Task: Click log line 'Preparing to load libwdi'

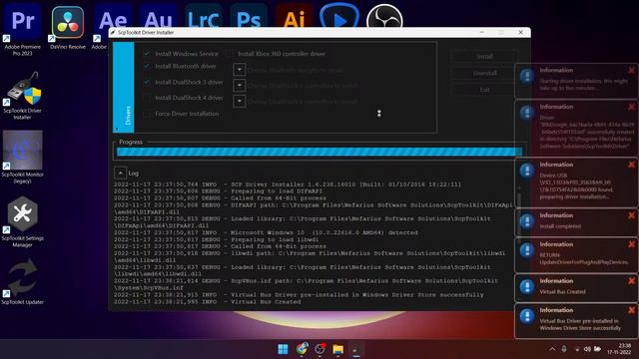Action: coord(216,239)
